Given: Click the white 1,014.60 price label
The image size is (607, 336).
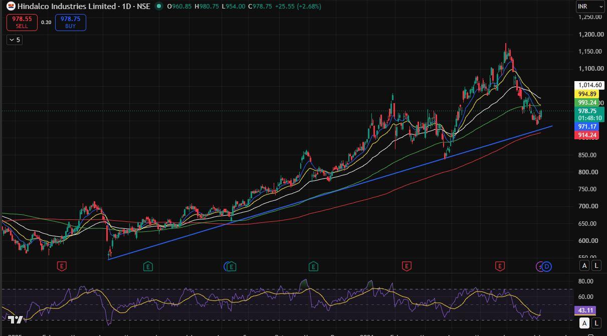Looking at the screenshot, I should pos(589,86).
